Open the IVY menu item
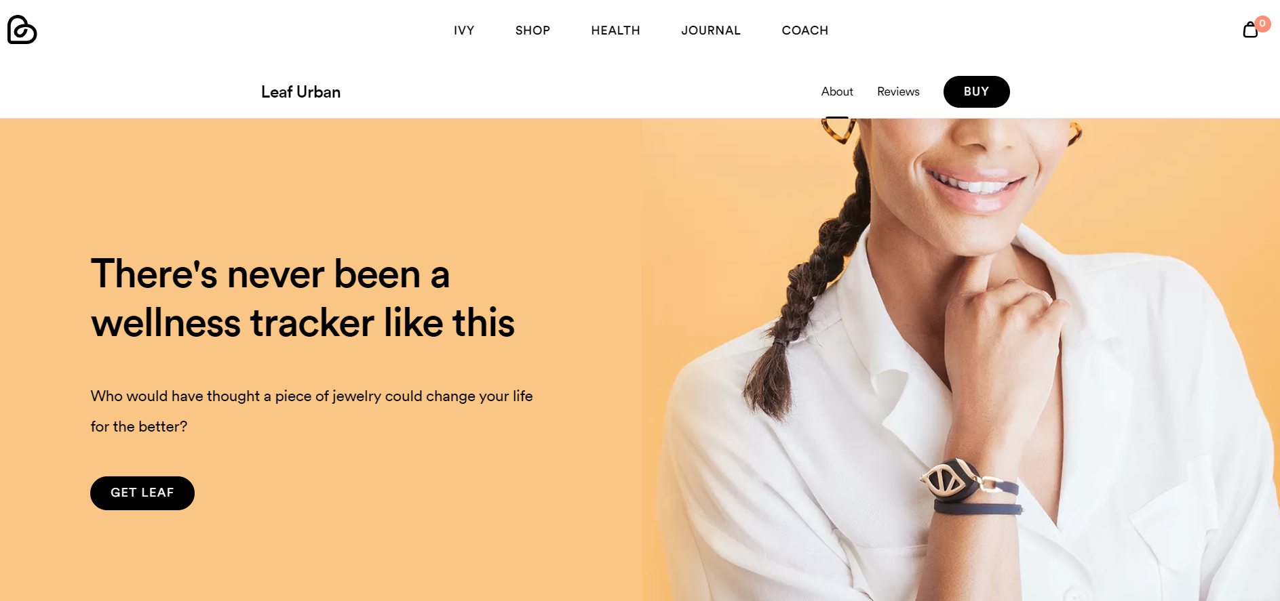 pos(464,30)
